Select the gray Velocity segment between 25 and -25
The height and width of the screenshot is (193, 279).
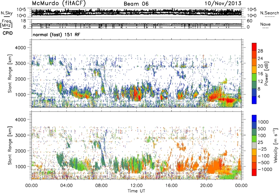tap(254, 145)
